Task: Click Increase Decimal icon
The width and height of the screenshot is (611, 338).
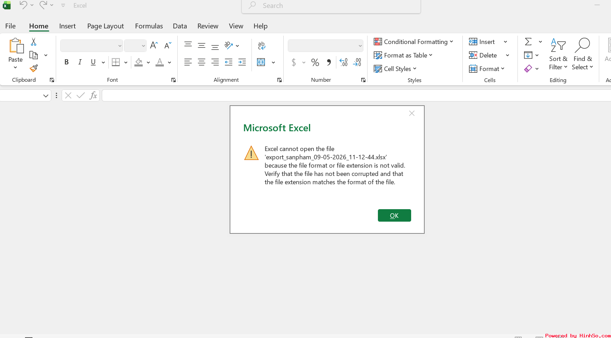Action: pyautogui.click(x=344, y=62)
